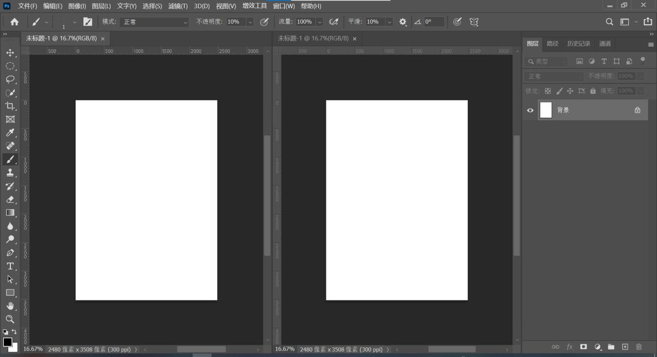The height and width of the screenshot is (357, 657).
Task: Toggle the brush settings panel button
Action: click(x=88, y=22)
